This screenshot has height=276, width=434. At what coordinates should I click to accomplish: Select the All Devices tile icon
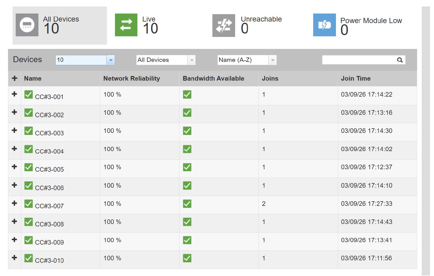click(27, 25)
